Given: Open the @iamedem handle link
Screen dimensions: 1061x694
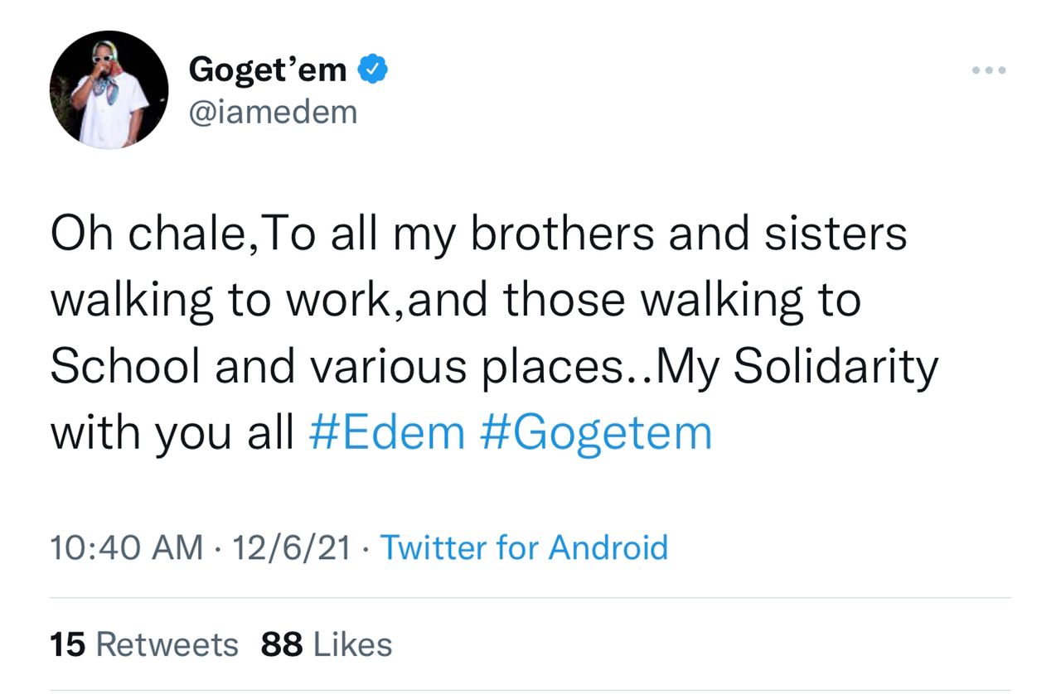Looking at the screenshot, I should 273,113.
